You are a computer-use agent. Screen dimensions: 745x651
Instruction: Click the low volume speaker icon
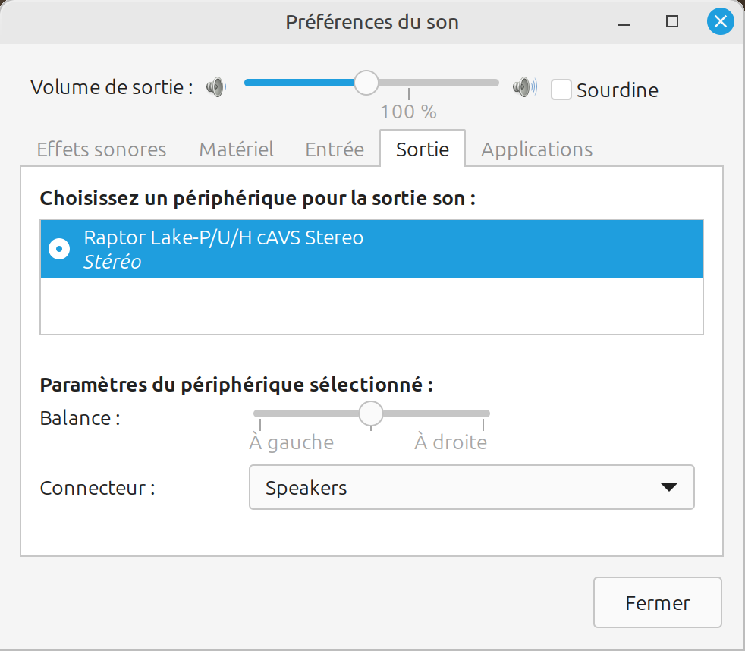click(216, 87)
